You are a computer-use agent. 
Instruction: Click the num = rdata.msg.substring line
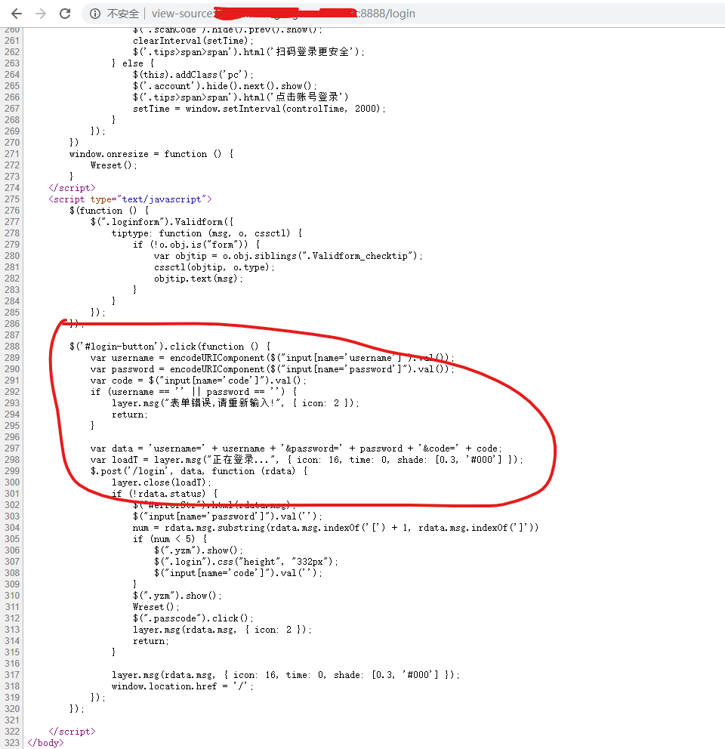(335, 528)
